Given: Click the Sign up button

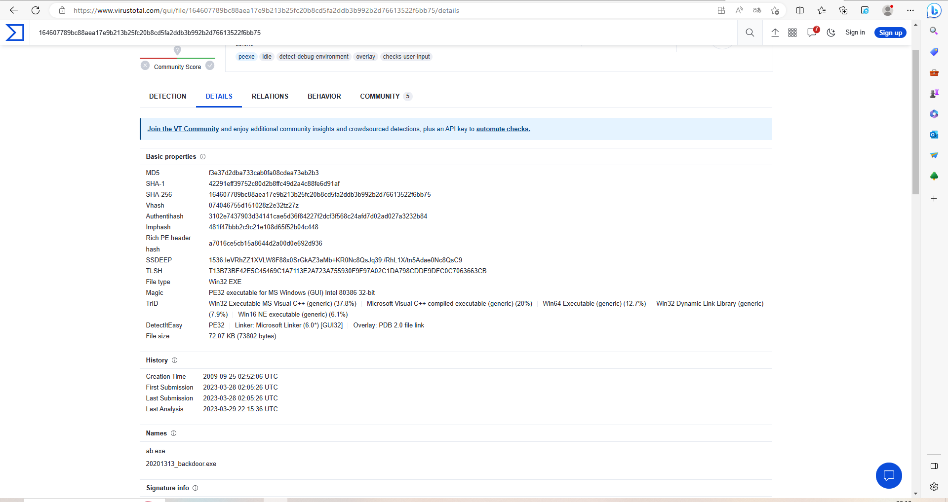Looking at the screenshot, I should [x=890, y=33].
